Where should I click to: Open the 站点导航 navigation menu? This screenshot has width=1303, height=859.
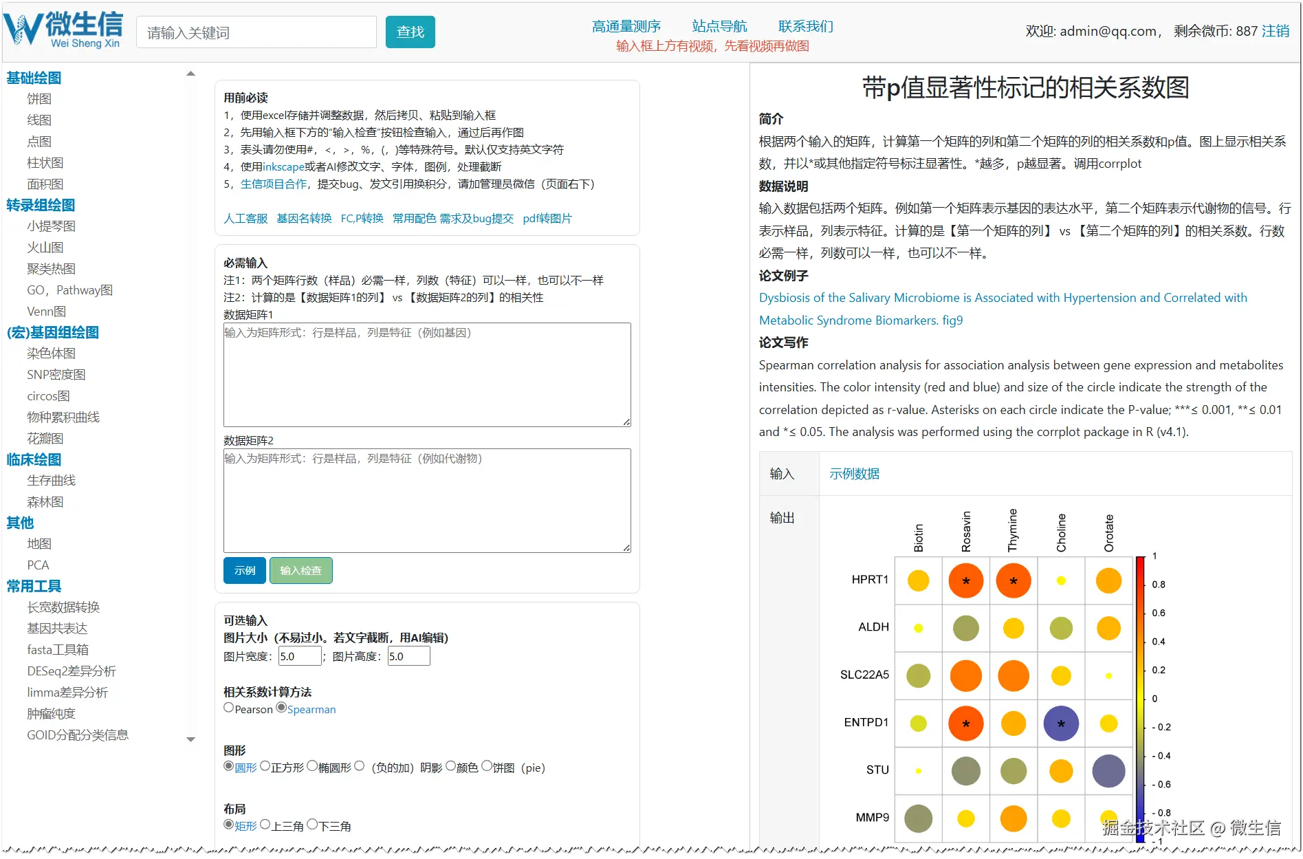(x=719, y=26)
